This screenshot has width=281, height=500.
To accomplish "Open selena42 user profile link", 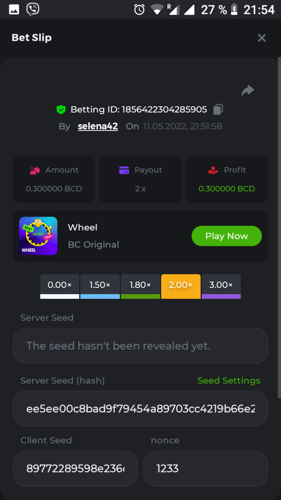I will [98, 126].
